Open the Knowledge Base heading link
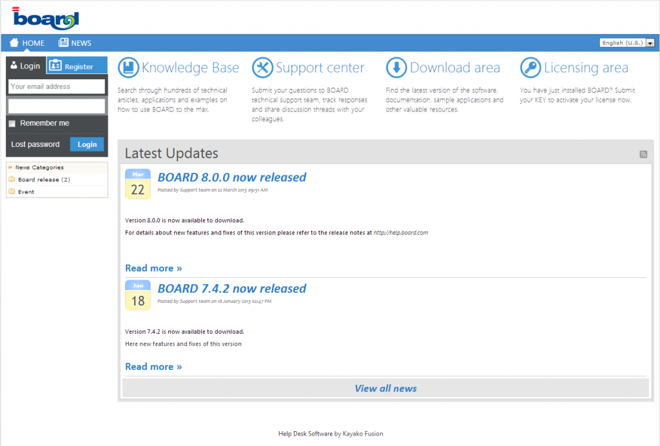Screen dimensions: 660x446 click(x=190, y=67)
